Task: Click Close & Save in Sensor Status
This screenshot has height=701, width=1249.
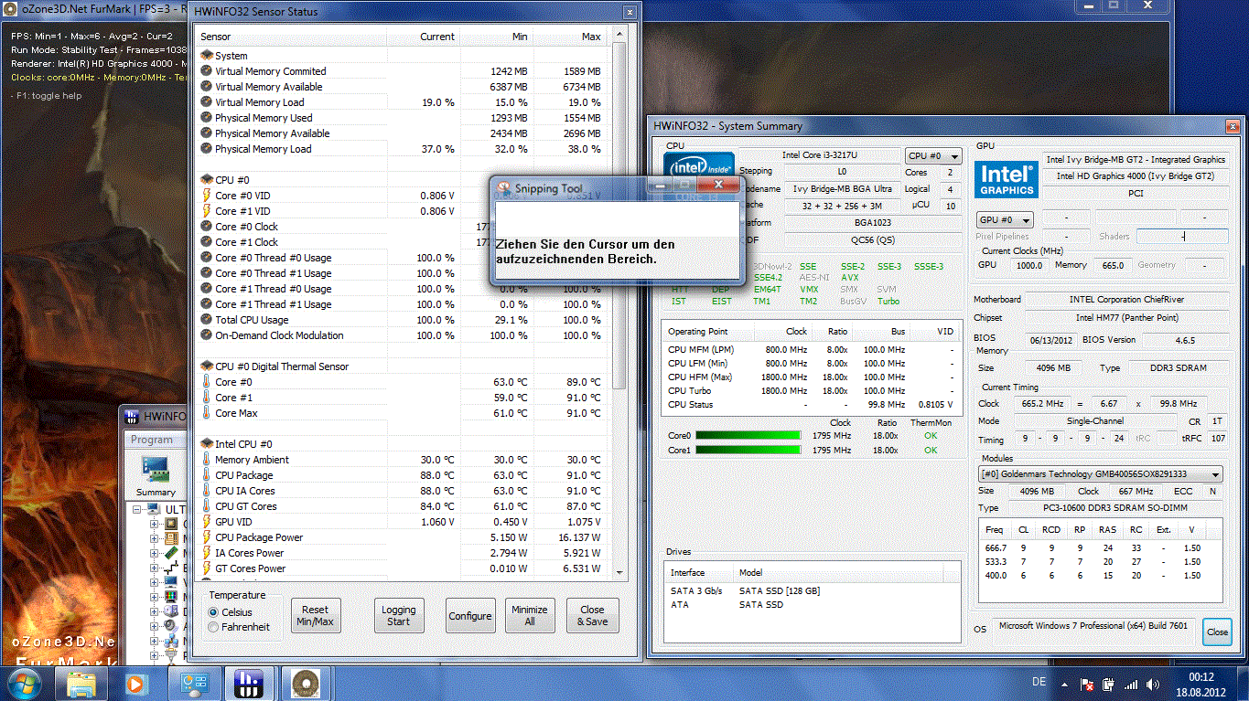Action: pyautogui.click(x=592, y=615)
